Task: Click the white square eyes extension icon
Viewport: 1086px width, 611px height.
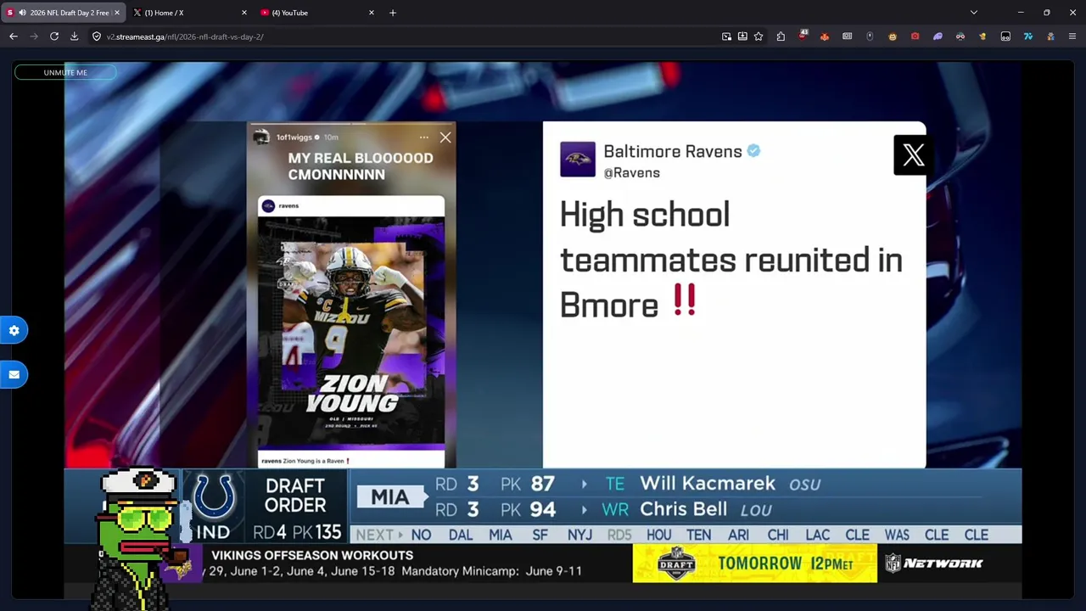Action: (1005, 36)
